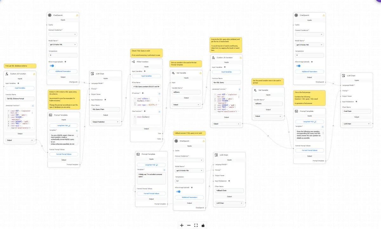Turn off Allow Image Uploads on right ChatOpenAI

coord(298,66)
